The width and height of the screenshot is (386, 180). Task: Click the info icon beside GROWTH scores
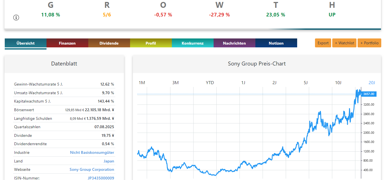[16, 18]
